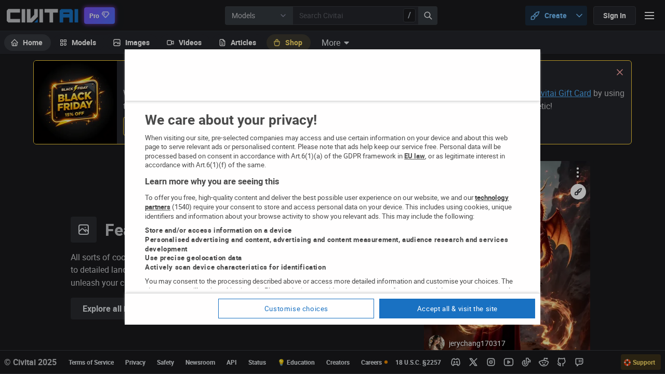Select the Reddit icon in the footer
Screen dimensions: 665x374
(x=543, y=362)
